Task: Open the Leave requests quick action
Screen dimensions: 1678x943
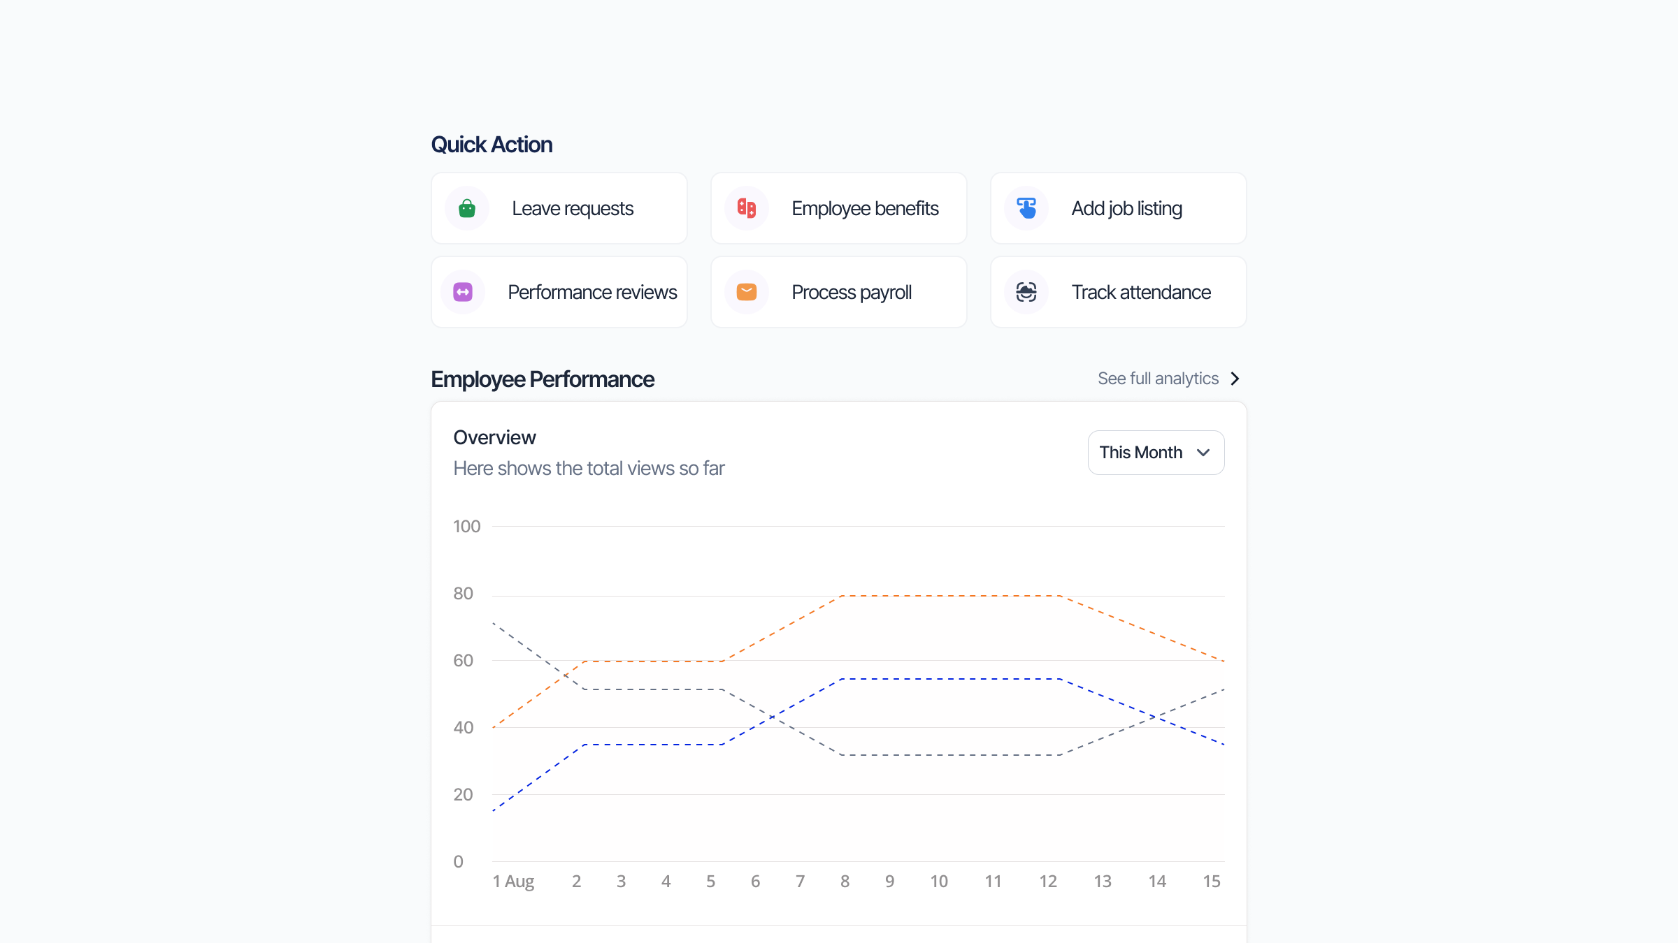Action: point(559,207)
